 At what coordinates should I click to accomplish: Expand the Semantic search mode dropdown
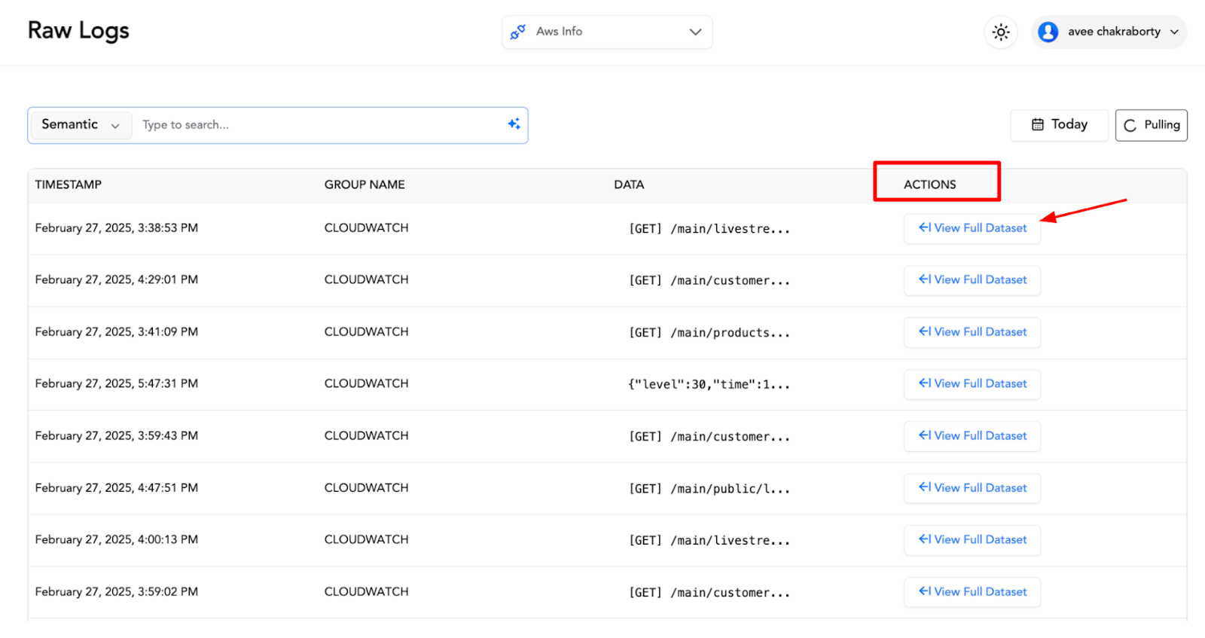(81, 125)
